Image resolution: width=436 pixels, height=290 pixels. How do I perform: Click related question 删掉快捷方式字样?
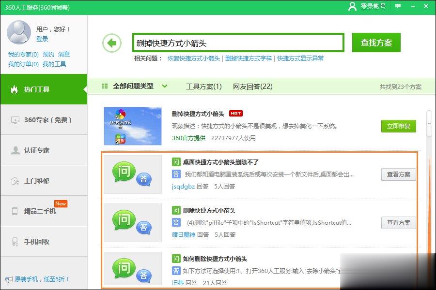tap(249, 58)
